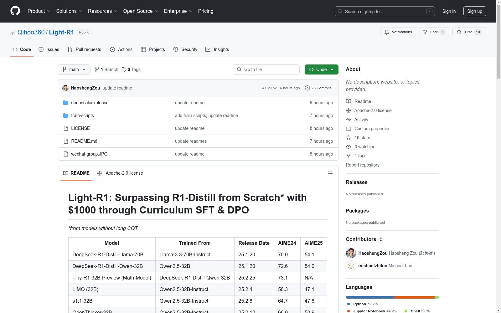Click the book icon next to Readme
This screenshot has width=501, height=313.
[349, 101]
